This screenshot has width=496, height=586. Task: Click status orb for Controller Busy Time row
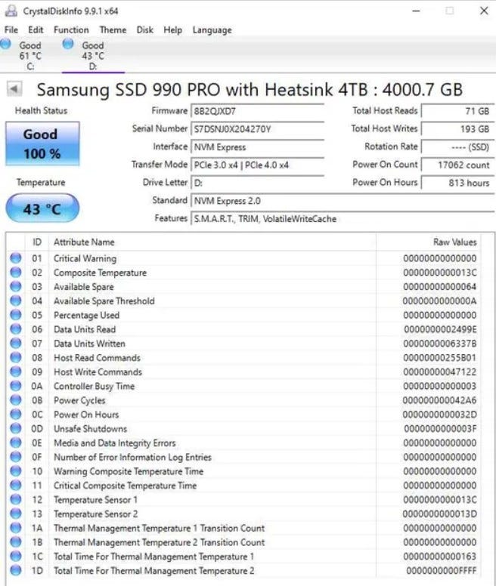click(16, 386)
